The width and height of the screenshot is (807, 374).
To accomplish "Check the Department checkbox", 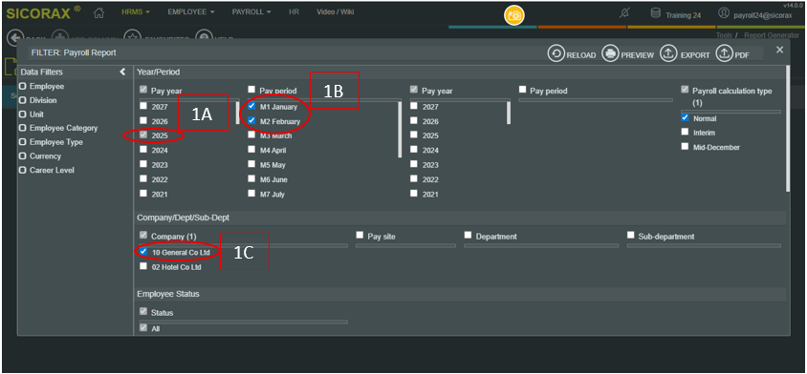I will coord(468,236).
